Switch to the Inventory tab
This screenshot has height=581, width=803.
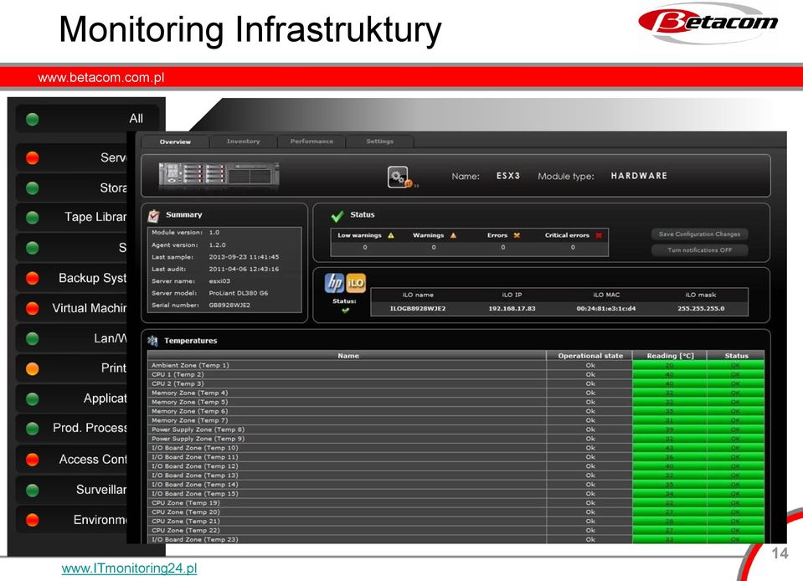(x=244, y=141)
